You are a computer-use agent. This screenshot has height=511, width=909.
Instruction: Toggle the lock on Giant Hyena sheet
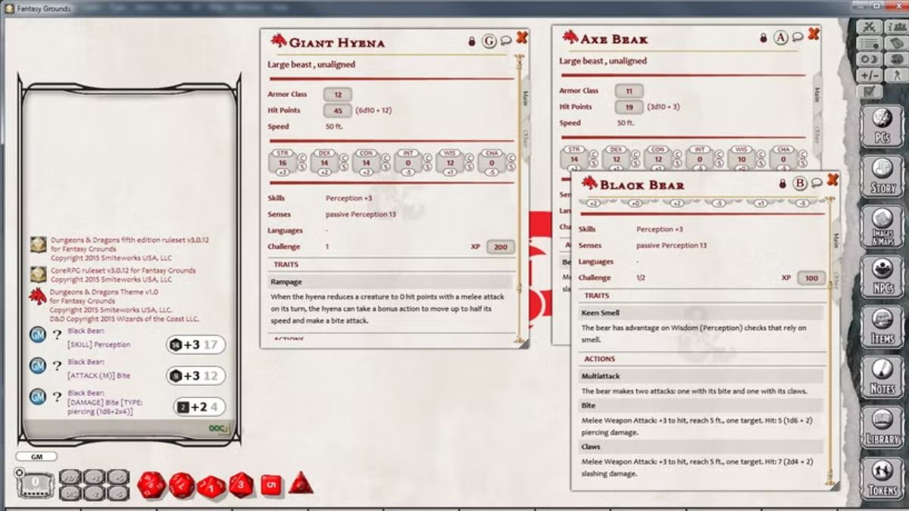[x=472, y=42]
